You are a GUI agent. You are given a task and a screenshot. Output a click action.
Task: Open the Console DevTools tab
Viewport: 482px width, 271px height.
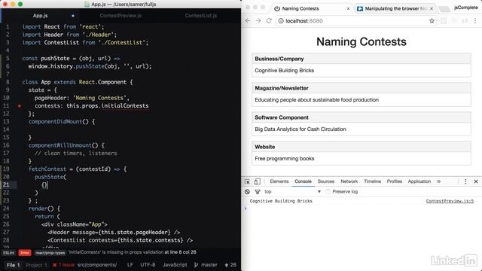(303, 181)
